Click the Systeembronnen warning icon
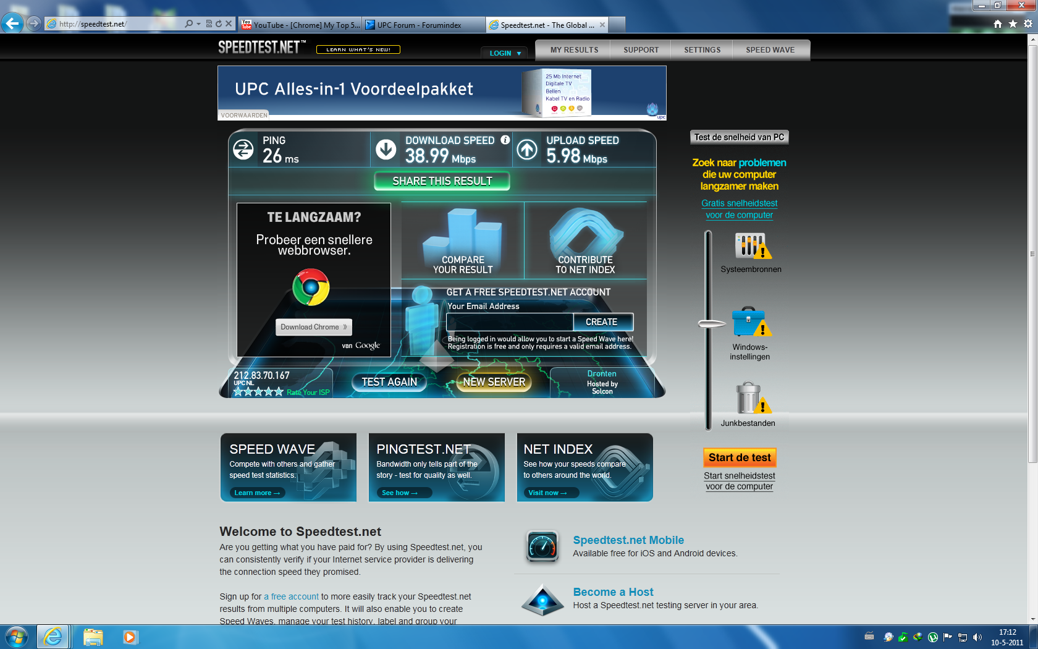 tap(753, 246)
